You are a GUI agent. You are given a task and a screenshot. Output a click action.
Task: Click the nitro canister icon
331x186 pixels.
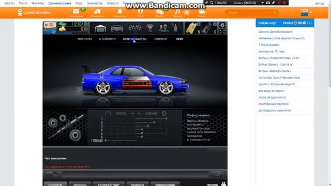pyautogui.click(x=207, y=28)
